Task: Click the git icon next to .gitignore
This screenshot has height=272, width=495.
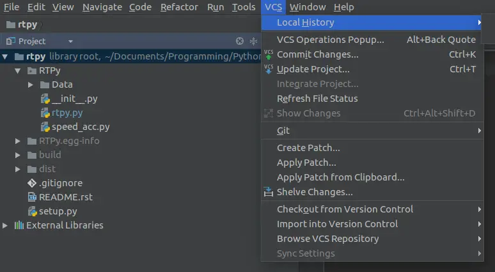Action: (x=32, y=183)
